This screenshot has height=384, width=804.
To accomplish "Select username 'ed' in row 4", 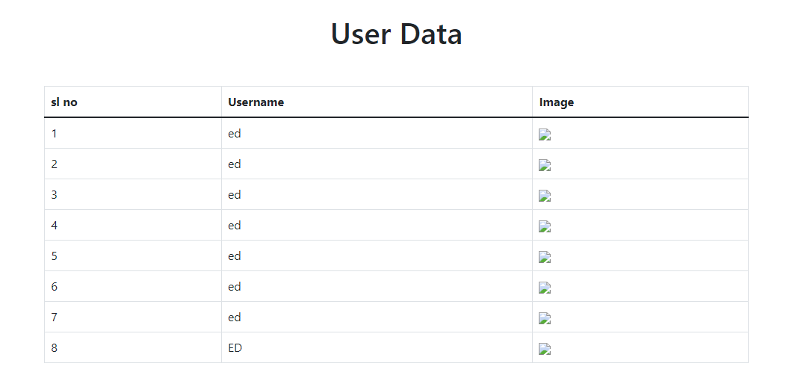I will (x=235, y=226).
